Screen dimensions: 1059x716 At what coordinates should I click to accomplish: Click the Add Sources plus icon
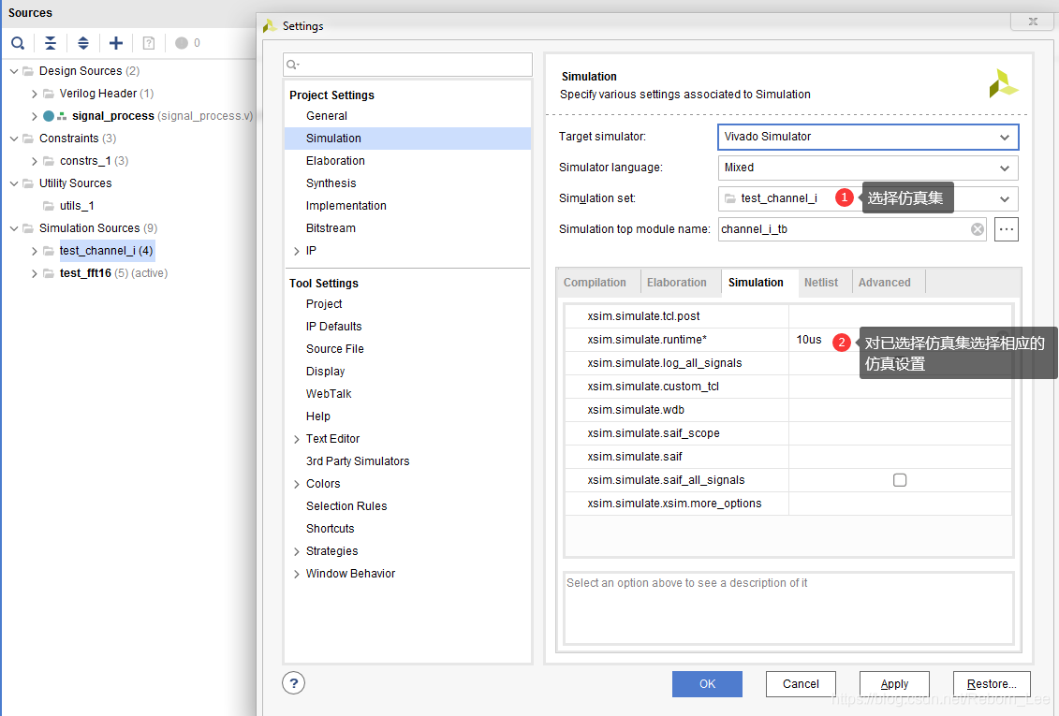[116, 43]
